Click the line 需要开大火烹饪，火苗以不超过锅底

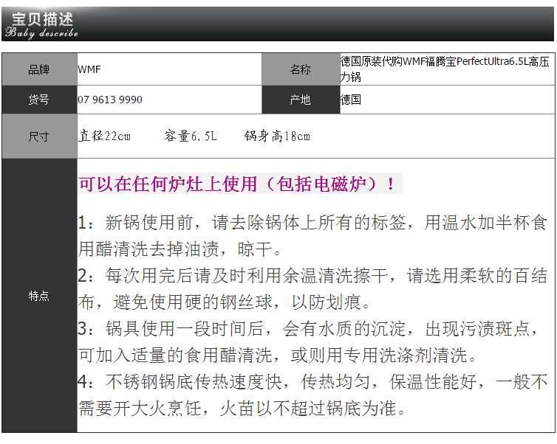coord(242,409)
